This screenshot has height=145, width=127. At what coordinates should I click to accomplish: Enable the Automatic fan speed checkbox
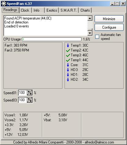click(97, 37)
